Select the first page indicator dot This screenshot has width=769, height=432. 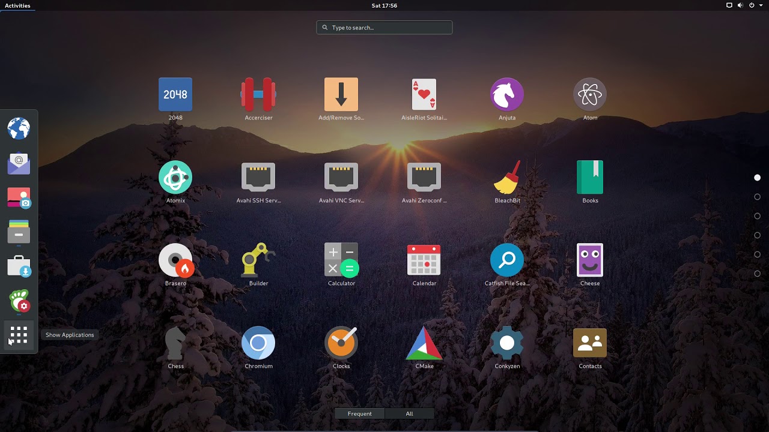757,178
